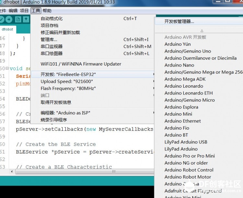Image resolution: width=243 pixels, height=198 pixels.
Task: Click the Upload arrow toolbar icon
Action: [9, 19]
